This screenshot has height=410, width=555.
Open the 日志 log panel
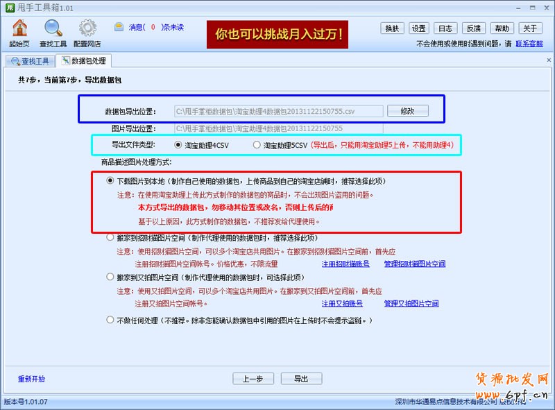click(445, 28)
